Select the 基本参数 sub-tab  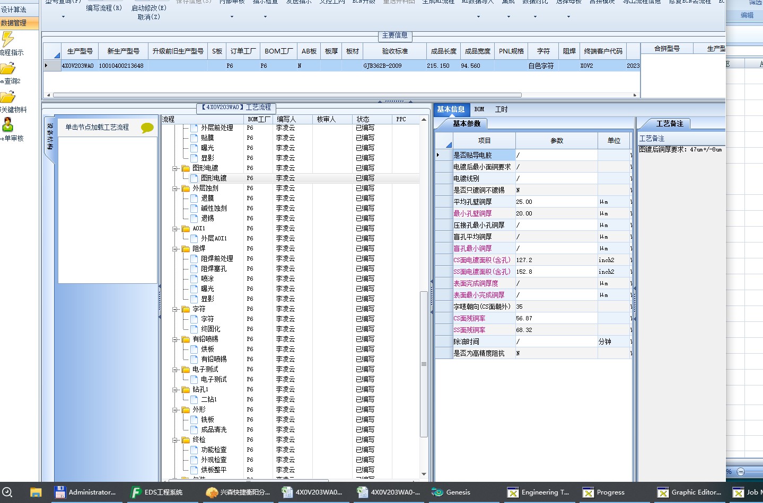point(467,123)
